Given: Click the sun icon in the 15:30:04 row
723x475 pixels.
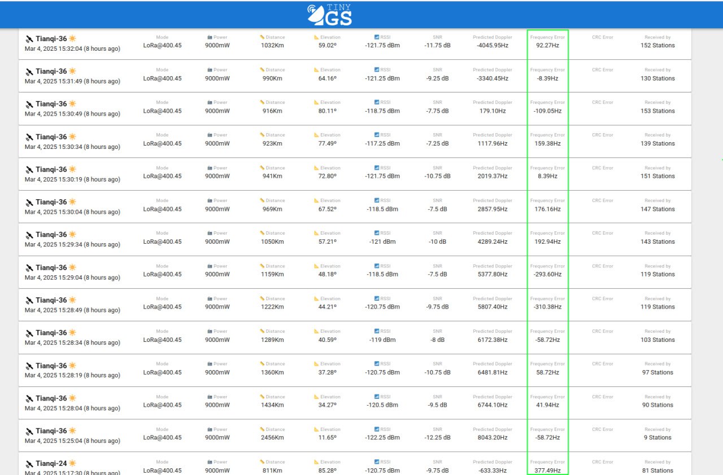Looking at the screenshot, I should click(x=72, y=202).
